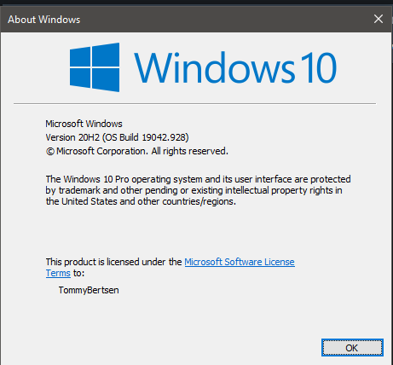Click the blue Windows logo icon

95,67
